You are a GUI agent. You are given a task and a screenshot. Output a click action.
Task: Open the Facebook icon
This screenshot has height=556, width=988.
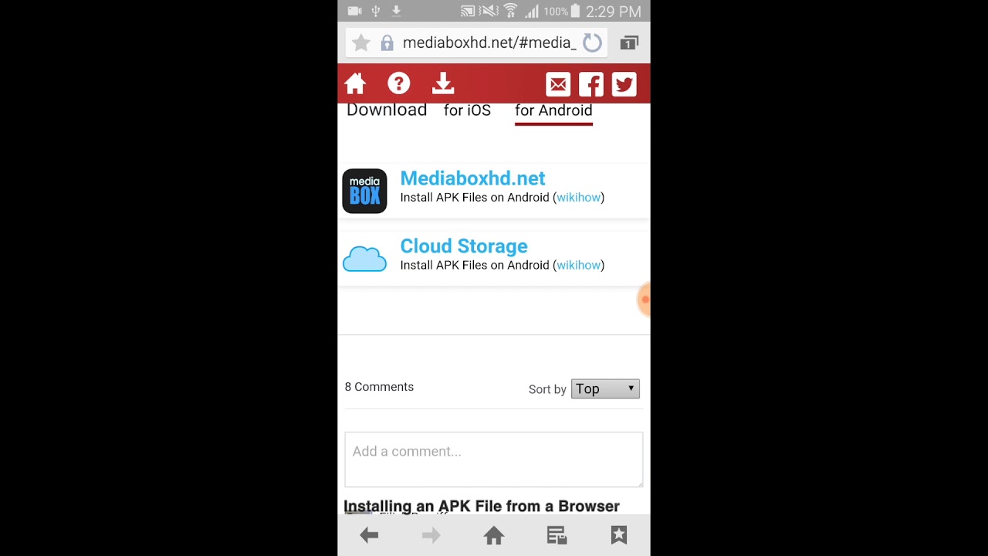pos(591,84)
